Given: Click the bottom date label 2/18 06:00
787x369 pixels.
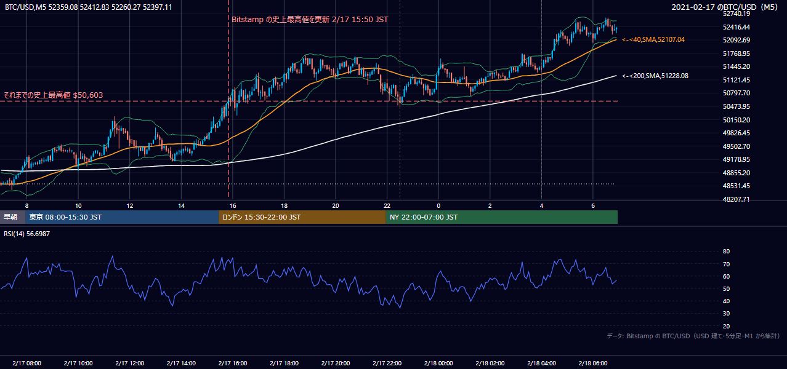Looking at the screenshot, I should pos(592,363).
